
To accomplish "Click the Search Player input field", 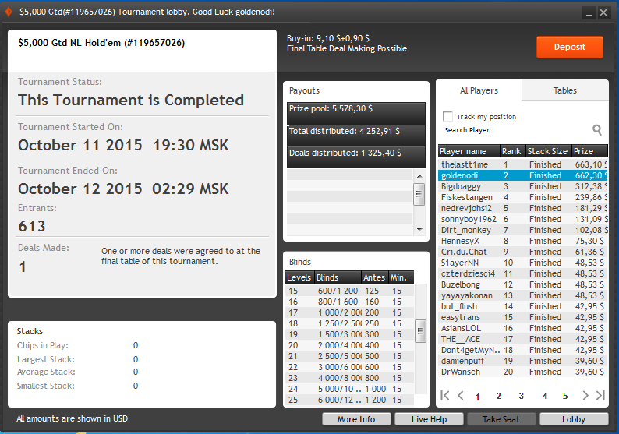I will (x=516, y=130).
